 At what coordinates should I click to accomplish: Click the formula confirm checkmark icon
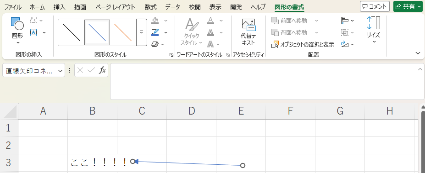(91, 70)
